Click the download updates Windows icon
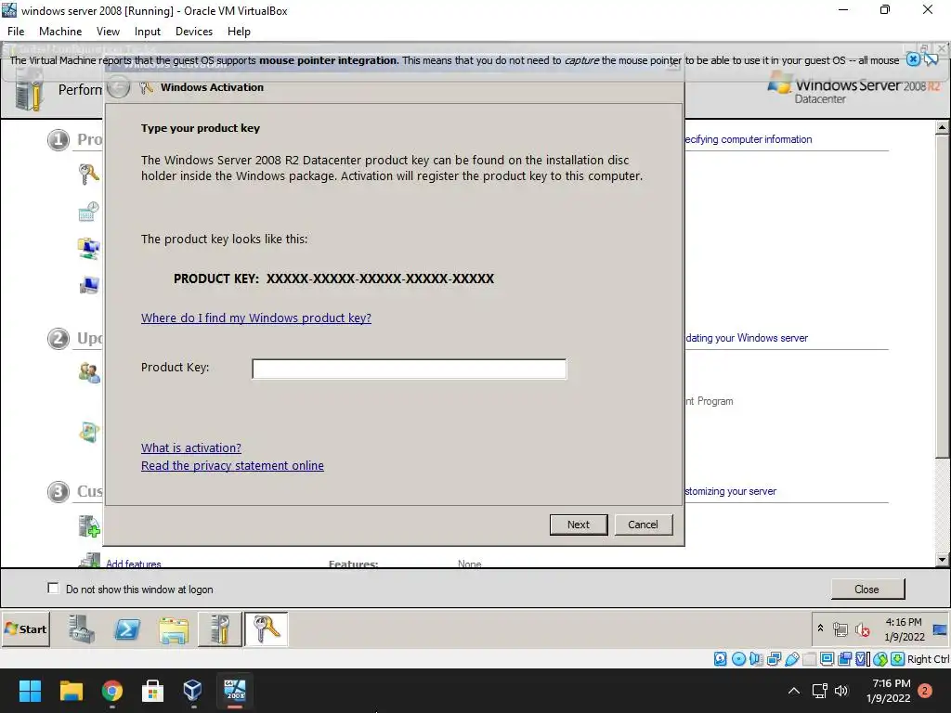This screenshot has height=713, width=951. pyautogui.click(x=89, y=432)
